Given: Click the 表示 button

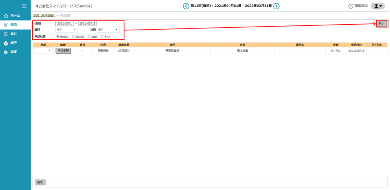Looking at the screenshot, I should click(382, 23).
